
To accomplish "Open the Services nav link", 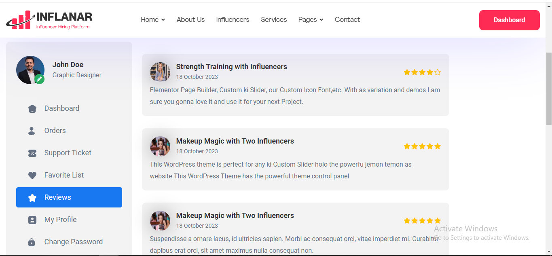I will 274,20.
